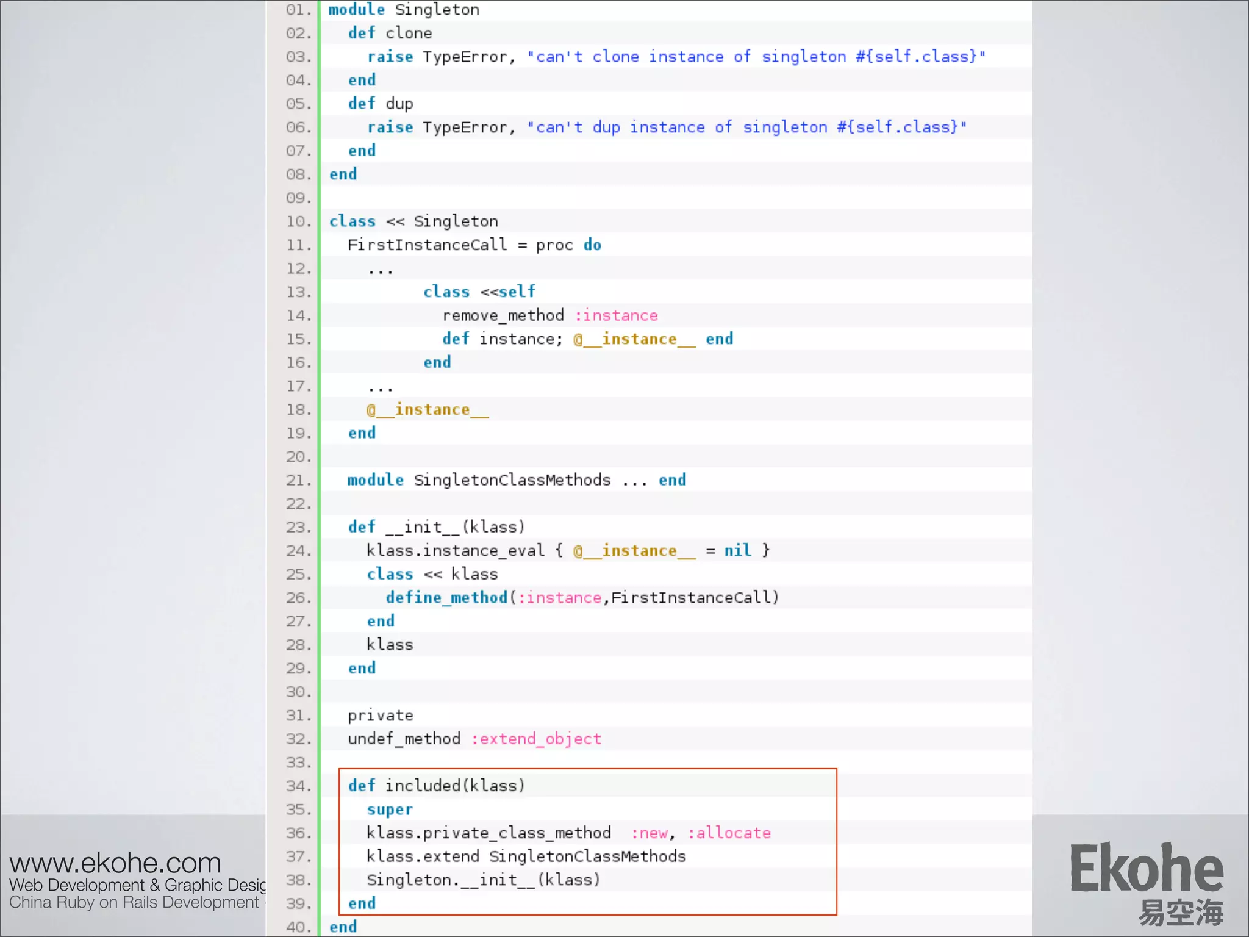Click 'class <<self' on line 13
Screen dimensions: 1249x937
(x=479, y=292)
